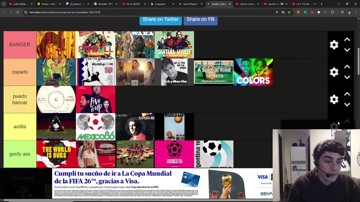The height and width of the screenshot is (202, 360).
Task: Pick the Ricky Martin cover thumbnail
Action: tap(174, 72)
